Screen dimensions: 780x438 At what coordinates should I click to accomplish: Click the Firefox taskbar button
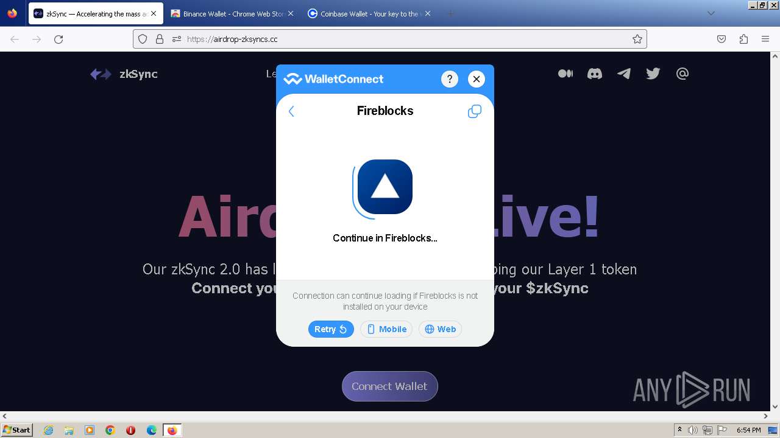pos(172,430)
